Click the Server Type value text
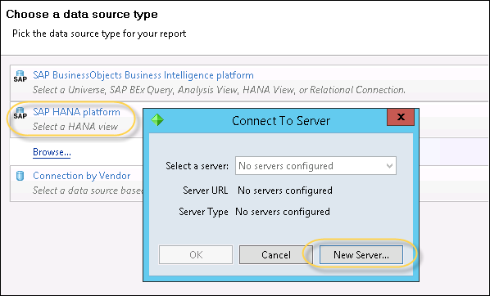This screenshot has width=490, height=296. 283,212
